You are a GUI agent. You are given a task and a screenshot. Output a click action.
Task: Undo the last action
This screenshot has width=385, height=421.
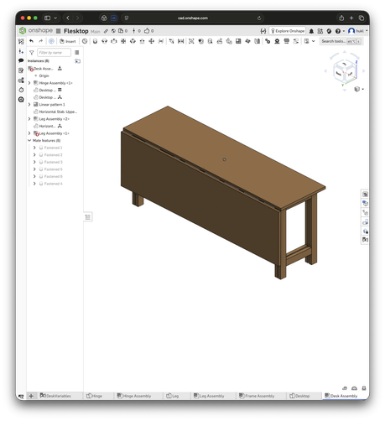[x=31, y=41]
